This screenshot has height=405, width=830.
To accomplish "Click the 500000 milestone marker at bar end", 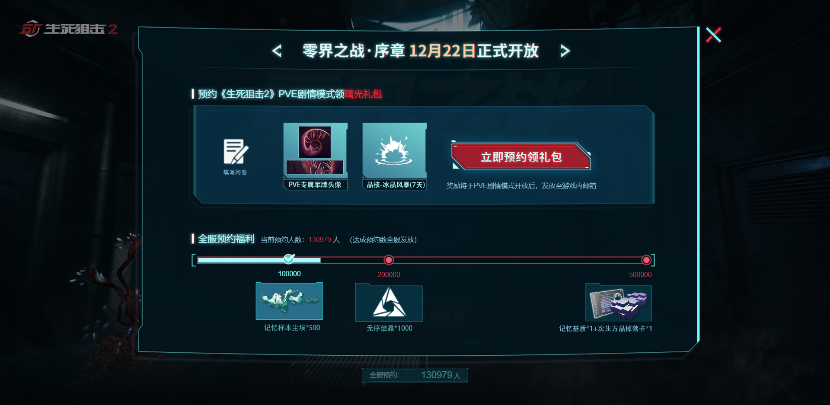I will click(x=646, y=260).
